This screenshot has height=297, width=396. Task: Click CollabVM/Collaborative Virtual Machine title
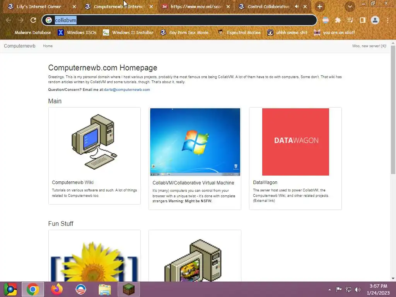193,183
